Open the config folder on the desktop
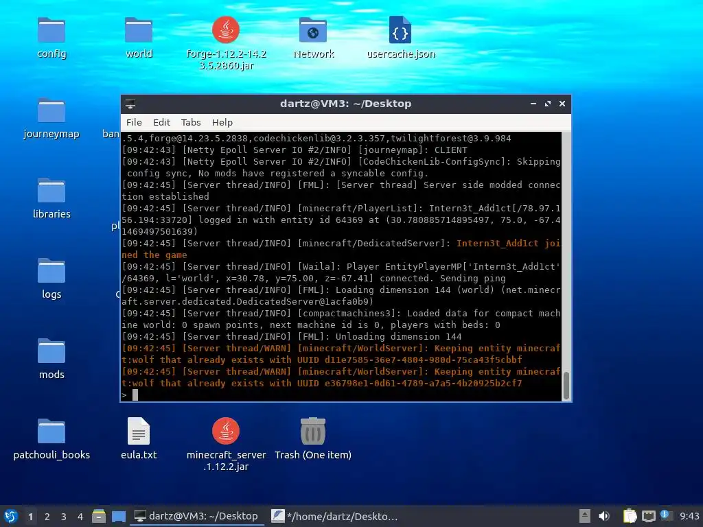Image resolution: width=703 pixels, height=527 pixels. (51, 30)
